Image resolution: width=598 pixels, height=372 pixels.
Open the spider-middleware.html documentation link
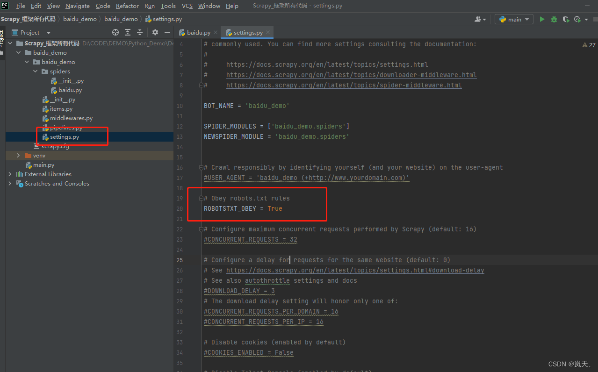344,85
